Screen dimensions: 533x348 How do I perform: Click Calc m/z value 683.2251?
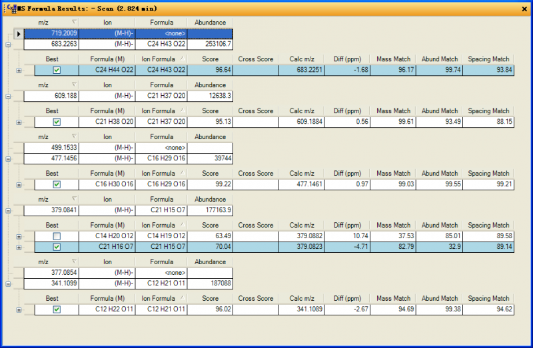click(x=302, y=70)
